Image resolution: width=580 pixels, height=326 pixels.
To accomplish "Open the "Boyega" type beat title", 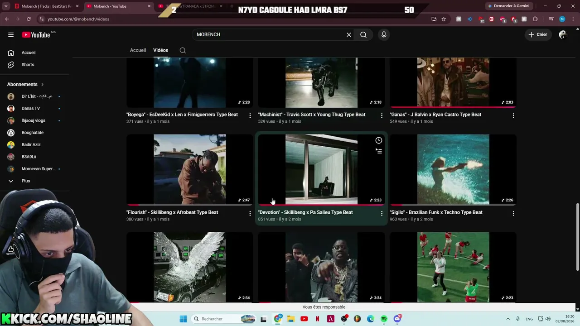I will pyautogui.click(x=182, y=115).
